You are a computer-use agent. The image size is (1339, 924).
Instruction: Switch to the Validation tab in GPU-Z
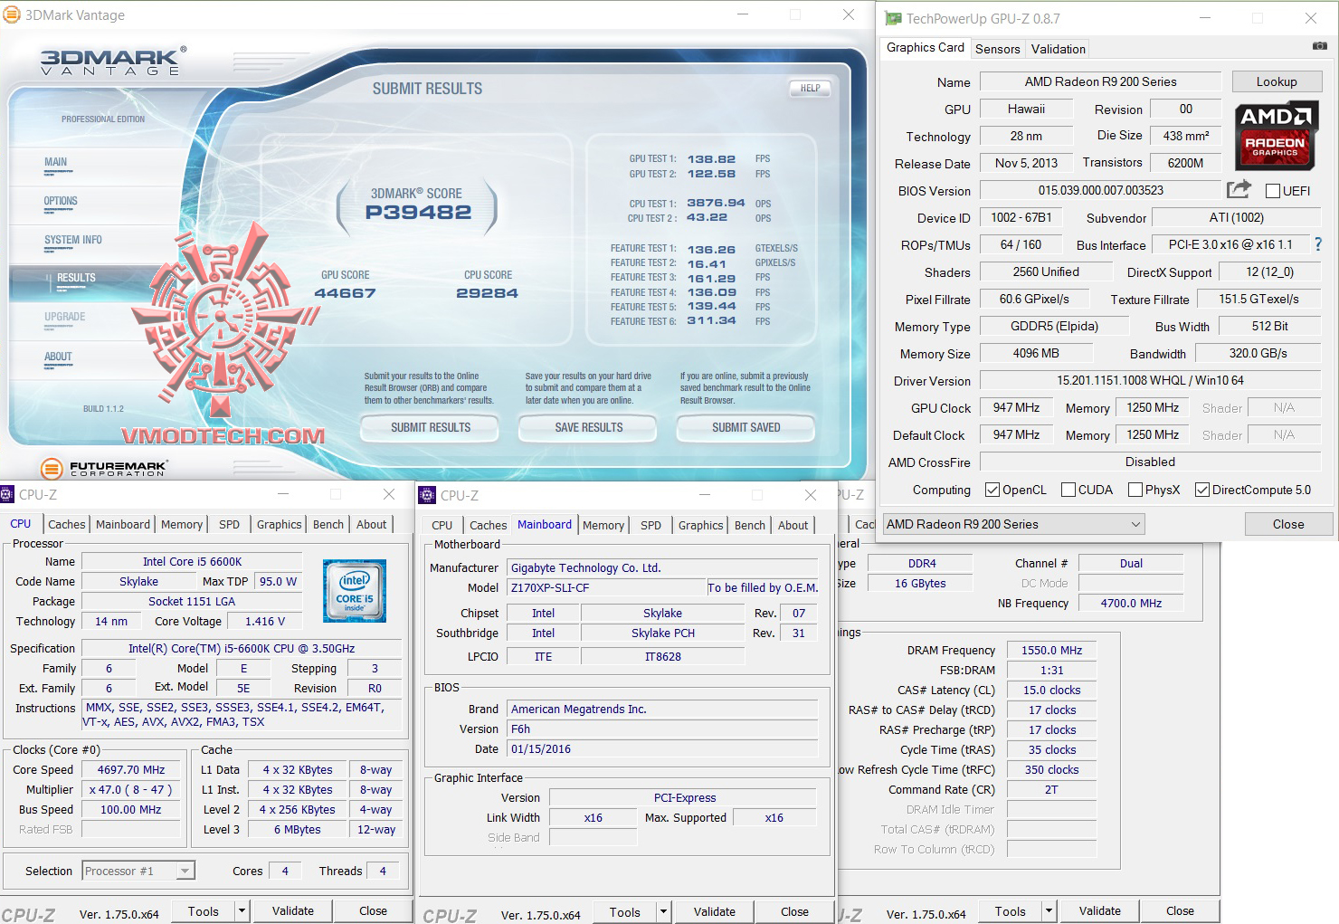1059,49
